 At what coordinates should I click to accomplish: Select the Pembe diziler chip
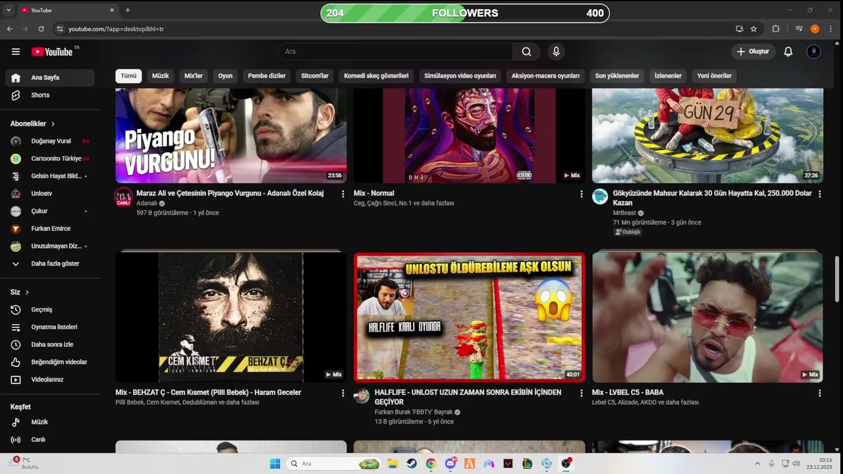coord(267,76)
